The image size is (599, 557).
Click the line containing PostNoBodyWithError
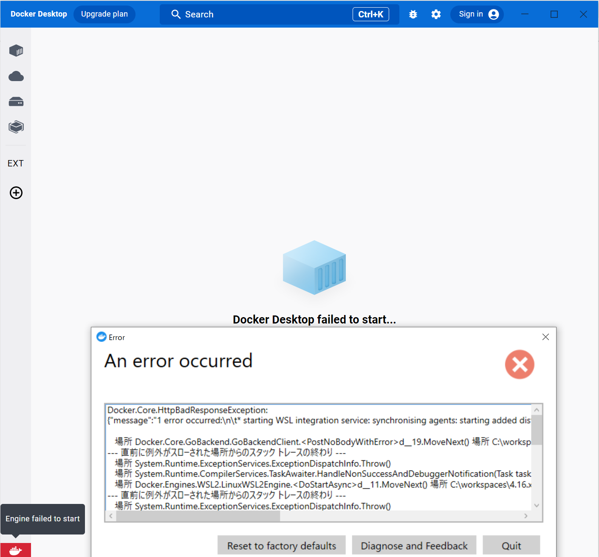[x=323, y=442]
